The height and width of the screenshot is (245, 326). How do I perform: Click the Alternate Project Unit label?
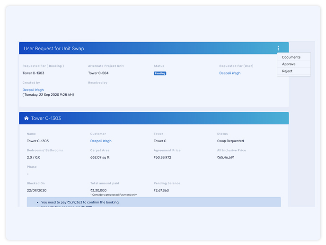click(x=106, y=66)
